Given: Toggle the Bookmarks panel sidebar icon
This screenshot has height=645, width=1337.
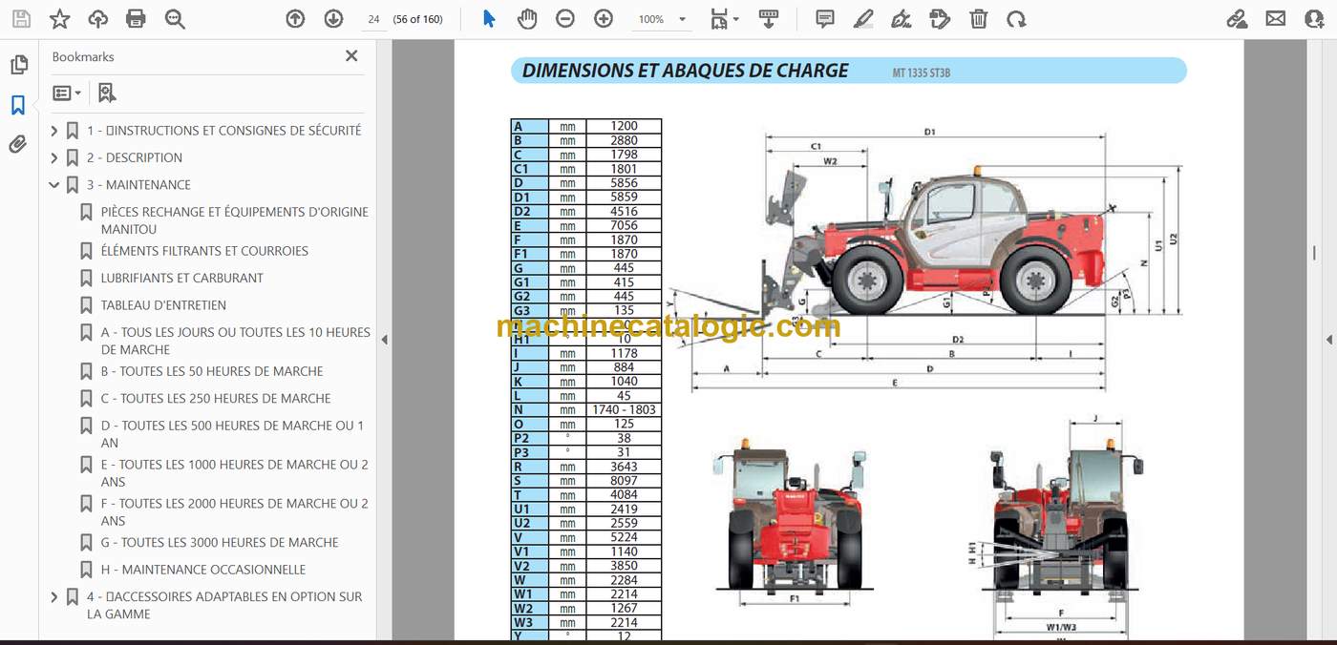Looking at the screenshot, I should 18,105.
